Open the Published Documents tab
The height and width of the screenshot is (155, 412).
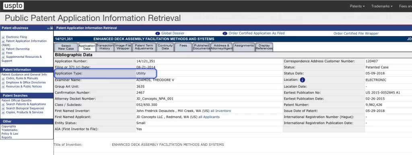pos(201,47)
